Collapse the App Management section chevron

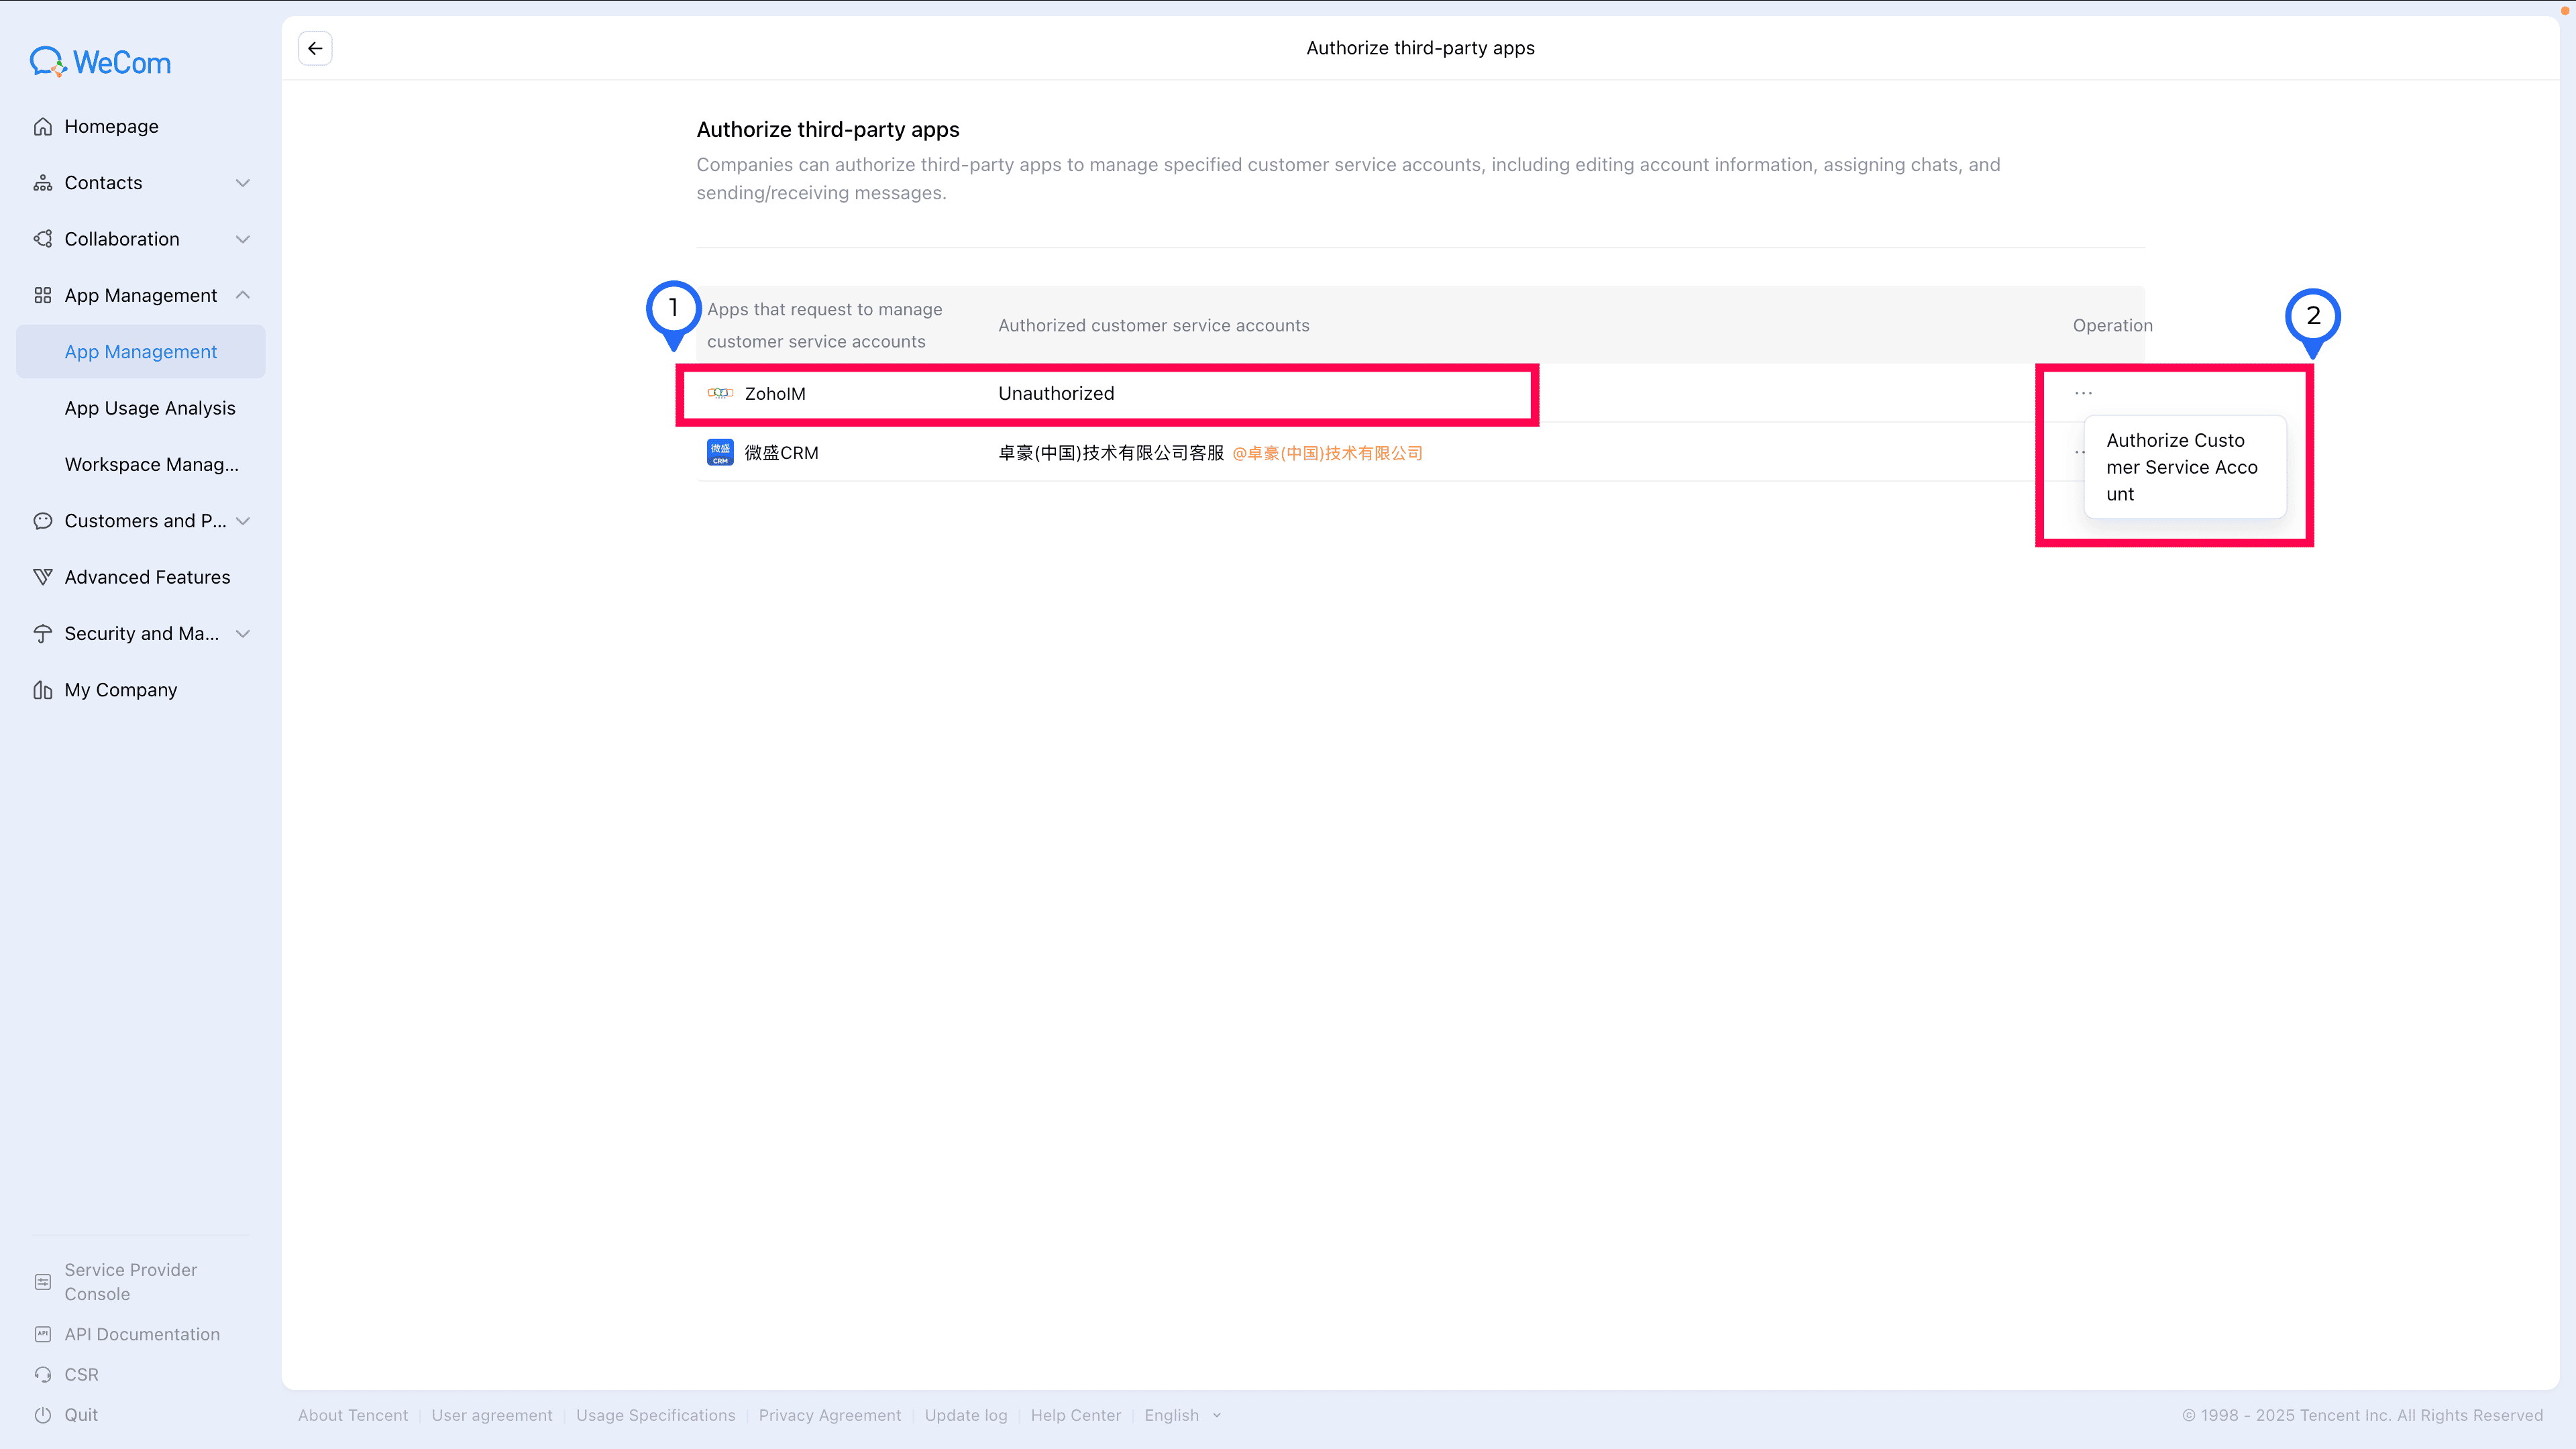pos(242,295)
